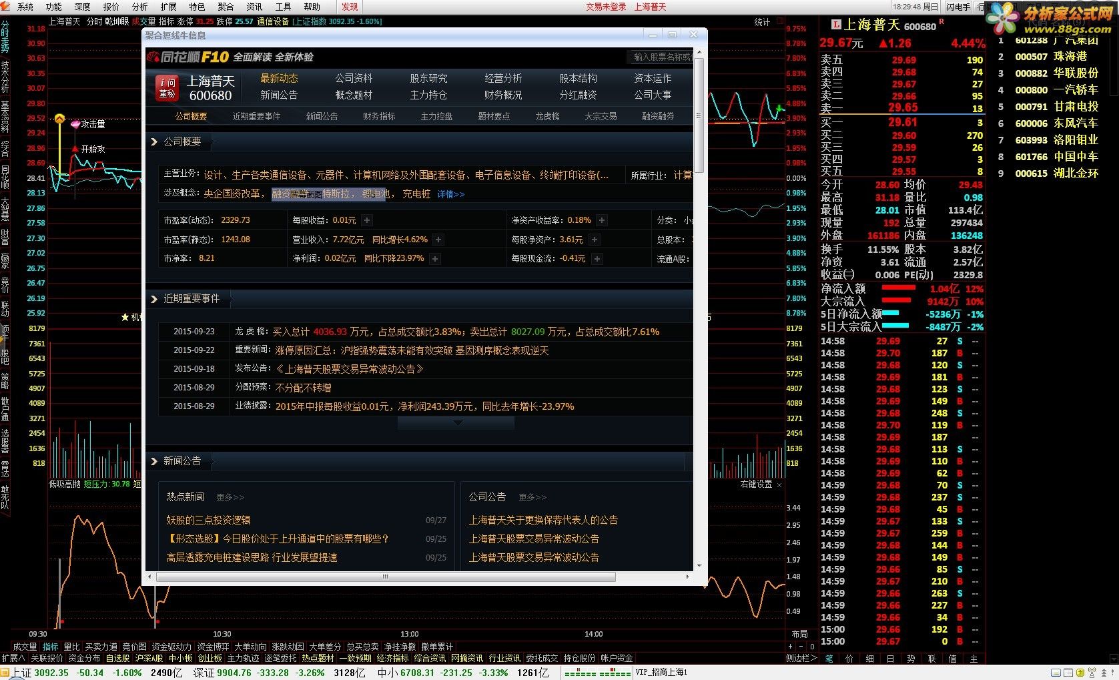Click the red 开始攻 triangle marker on the chart
This screenshot has height=680, width=1119.
[75, 149]
